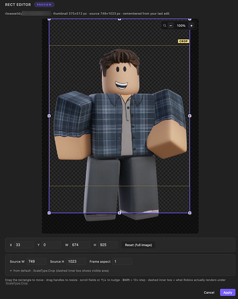
Task: Zoom out with the minus button
Action: pos(171,26)
